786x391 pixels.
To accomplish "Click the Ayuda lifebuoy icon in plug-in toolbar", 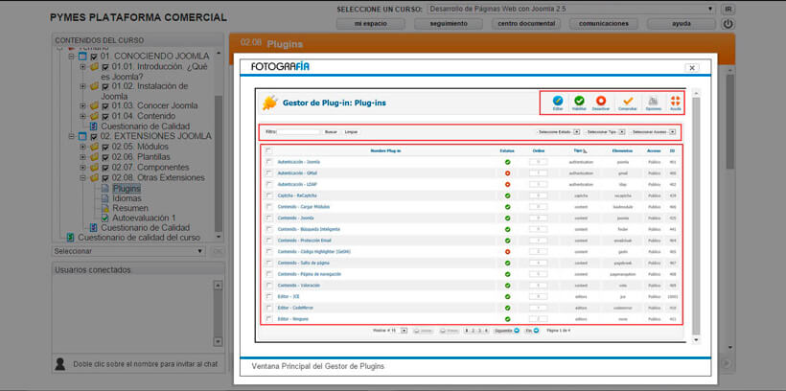I will 675,101.
